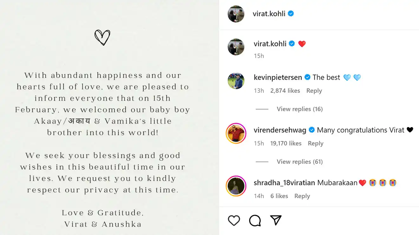Open virat.kohli profile picture in header

click(x=236, y=14)
